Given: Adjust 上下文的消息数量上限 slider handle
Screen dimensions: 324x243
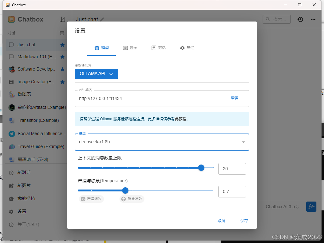Looking at the screenshot, I should click(x=201, y=168).
